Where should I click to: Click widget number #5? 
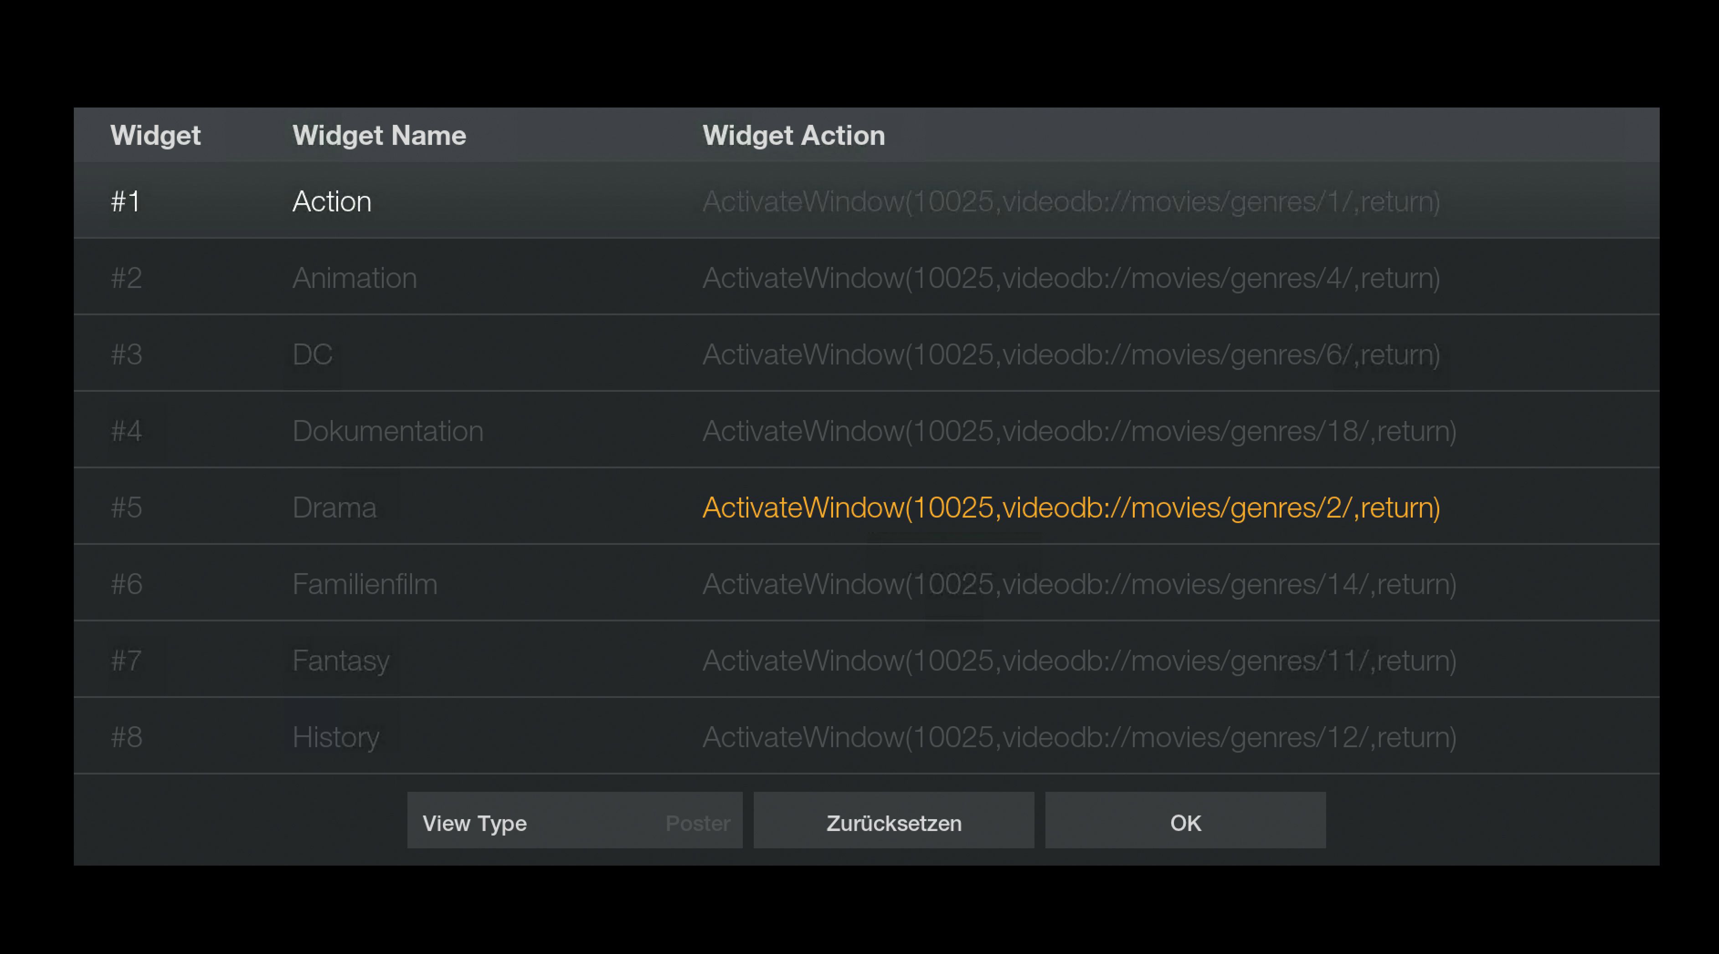click(x=126, y=508)
